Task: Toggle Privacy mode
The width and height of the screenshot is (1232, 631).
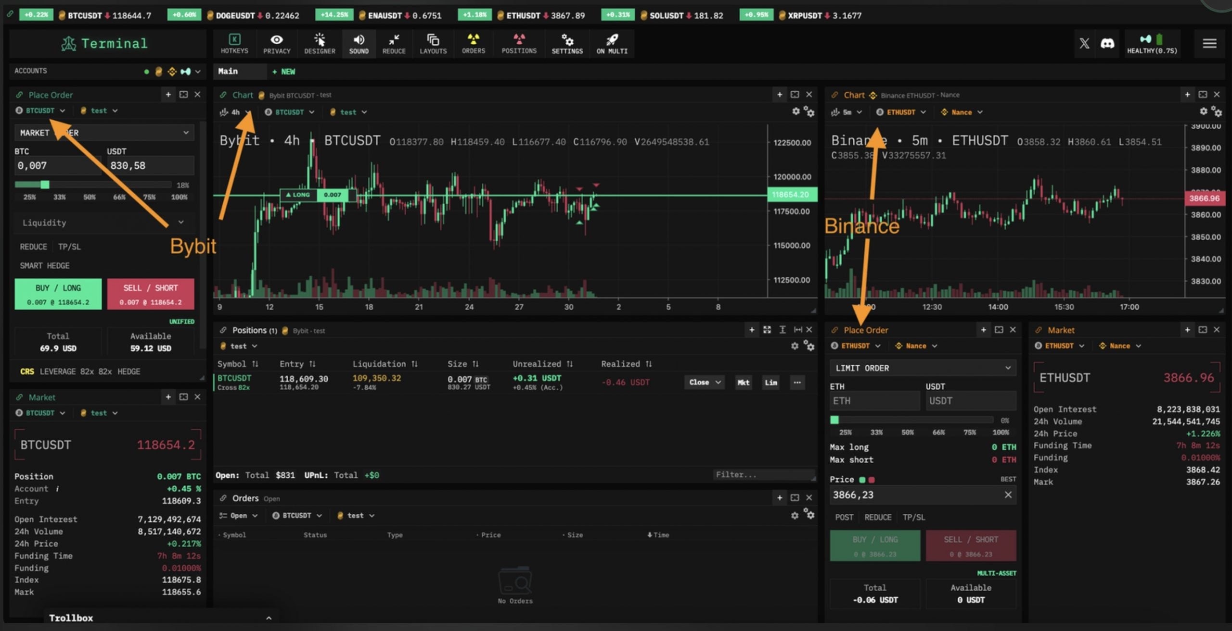Action: pos(276,44)
